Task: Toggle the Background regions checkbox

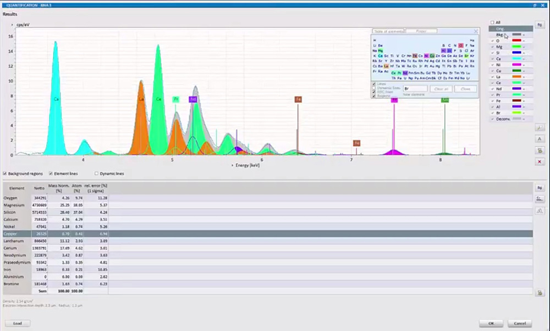Action: click(5, 173)
